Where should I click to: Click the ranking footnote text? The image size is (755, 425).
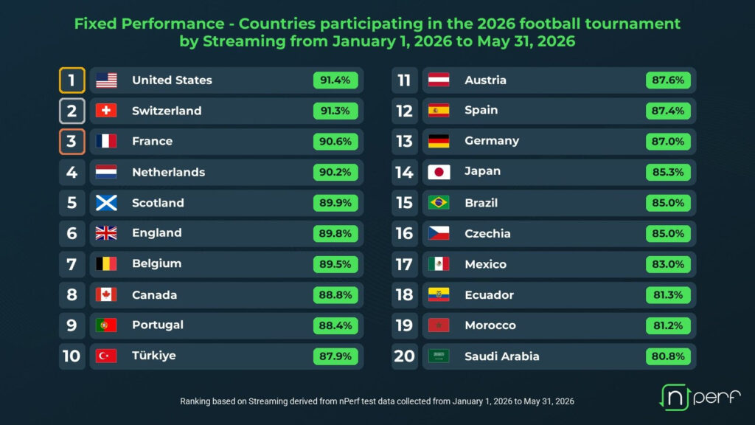click(x=377, y=401)
